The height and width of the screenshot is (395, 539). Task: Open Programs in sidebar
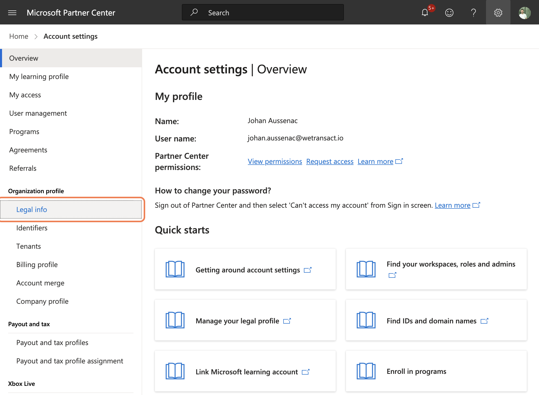click(71, 131)
